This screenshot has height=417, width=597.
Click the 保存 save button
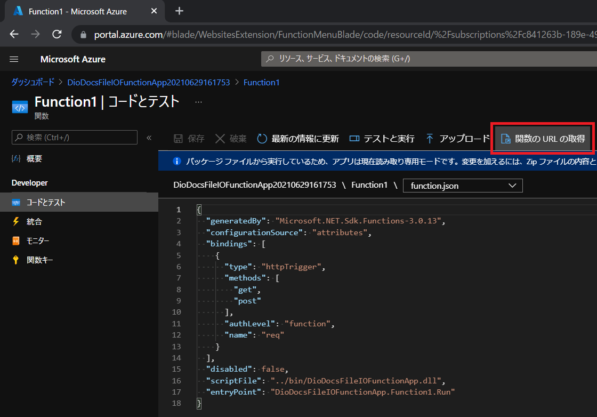click(189, 139)
